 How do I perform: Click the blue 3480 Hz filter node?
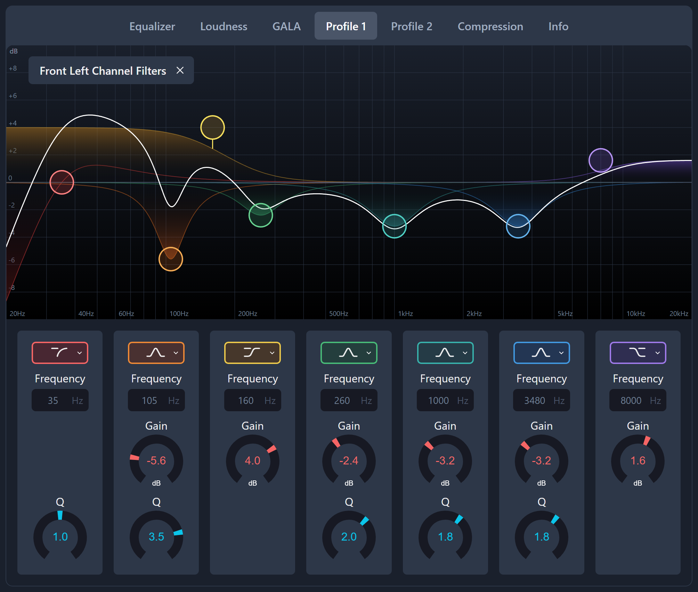tap(518, 226)
